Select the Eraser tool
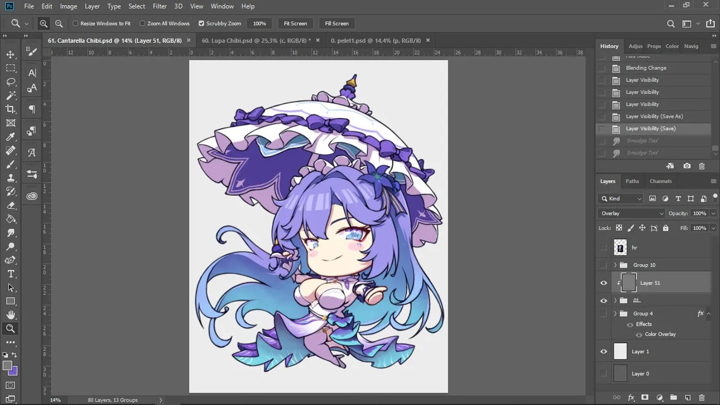This screenshot has width=720, height=405. [11, 205]
